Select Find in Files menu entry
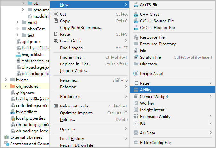 click(x=72, y=57)
